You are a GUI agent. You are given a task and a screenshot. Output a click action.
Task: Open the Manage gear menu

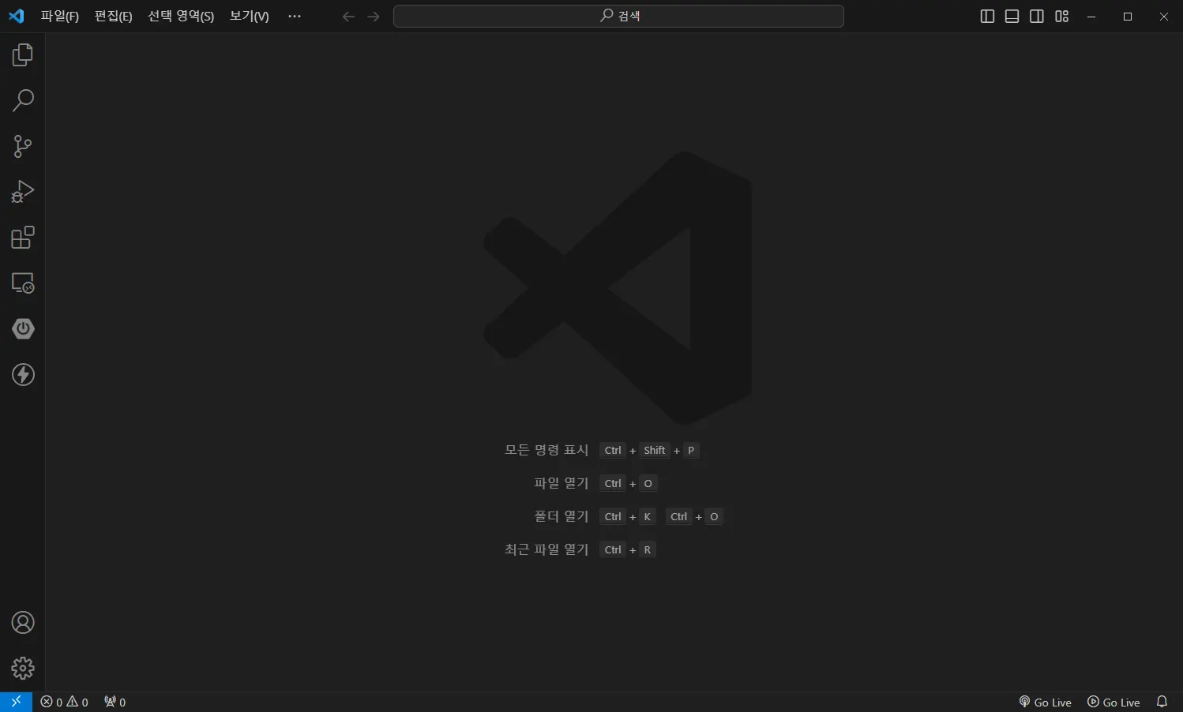coord(23,669)
